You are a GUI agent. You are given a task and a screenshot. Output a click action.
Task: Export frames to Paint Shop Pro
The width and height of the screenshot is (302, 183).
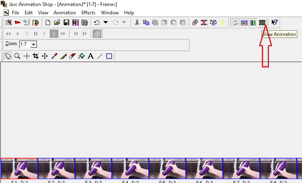coord(36,23)
